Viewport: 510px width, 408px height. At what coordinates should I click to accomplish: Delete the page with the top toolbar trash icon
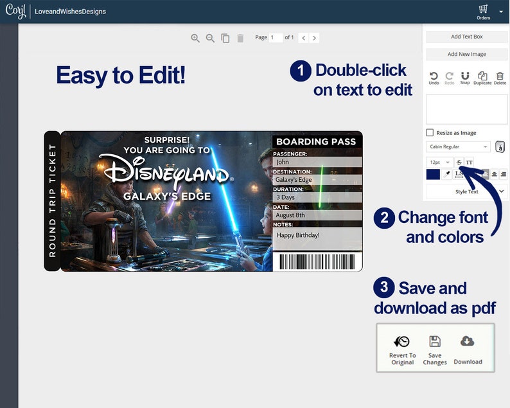[x=240, y=38]
